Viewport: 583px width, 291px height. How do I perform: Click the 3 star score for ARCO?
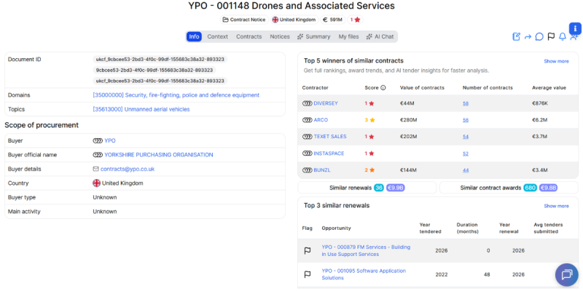click(x=369, y=120)
